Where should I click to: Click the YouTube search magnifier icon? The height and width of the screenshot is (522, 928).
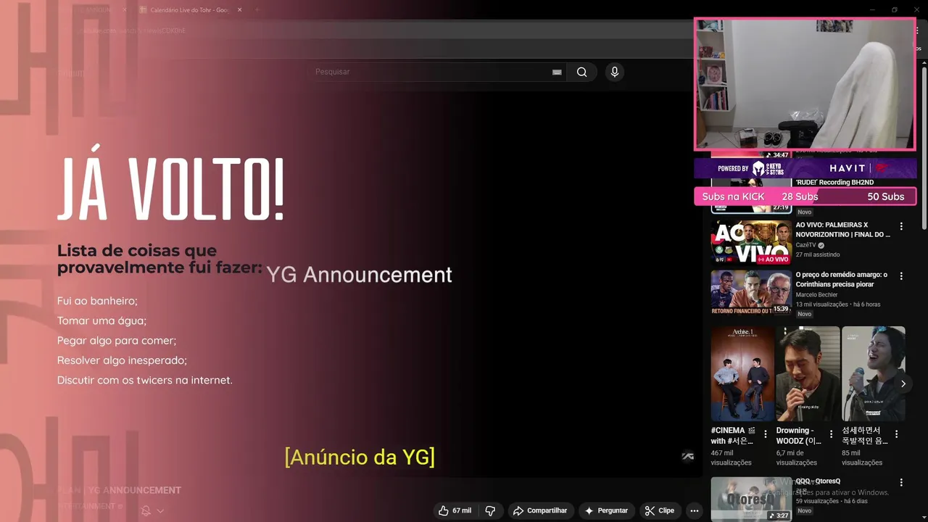(581, 72)
